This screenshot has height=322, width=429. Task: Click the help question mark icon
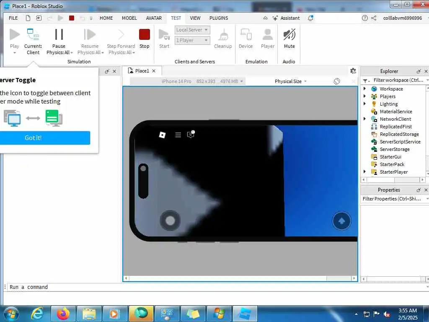pyautogui.click(x=365, y=18)
